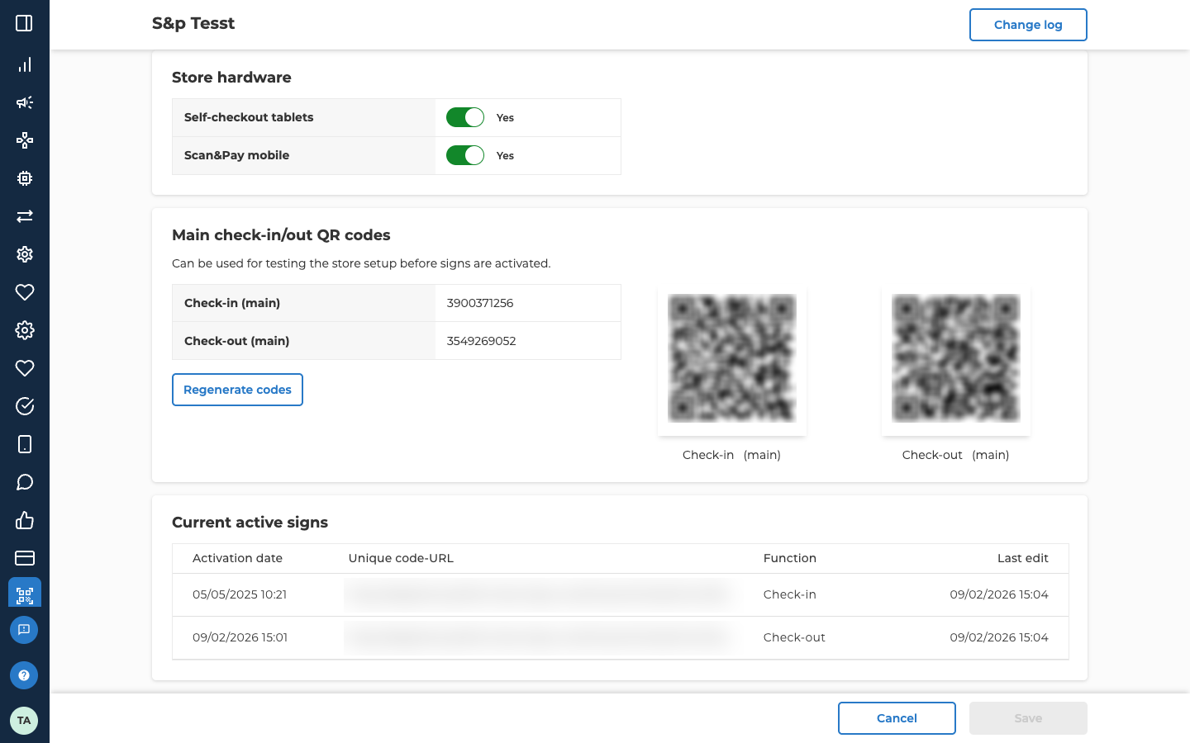This screenshot has height=743, width=1190.
Task: Select check-in code 3900371256
Action: pos(480,303)
